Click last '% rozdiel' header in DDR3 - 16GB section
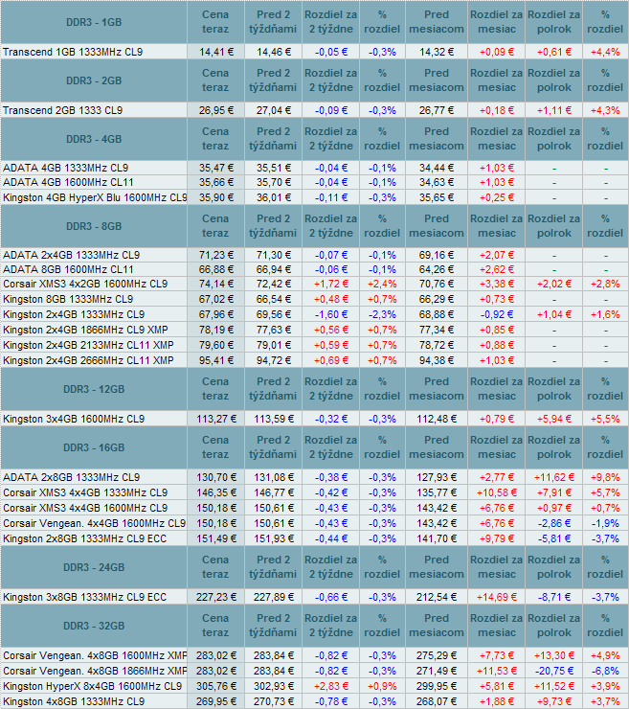Image resolution: width=629 pixels, height=709 pixels. pos(605,446)
